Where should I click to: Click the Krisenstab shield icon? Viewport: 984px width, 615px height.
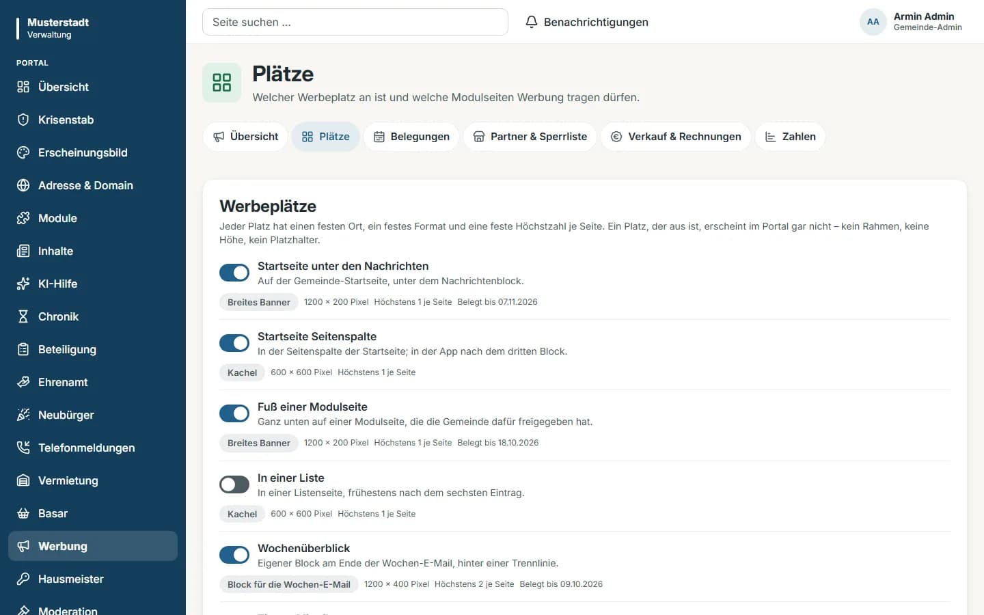pos(23,120)
